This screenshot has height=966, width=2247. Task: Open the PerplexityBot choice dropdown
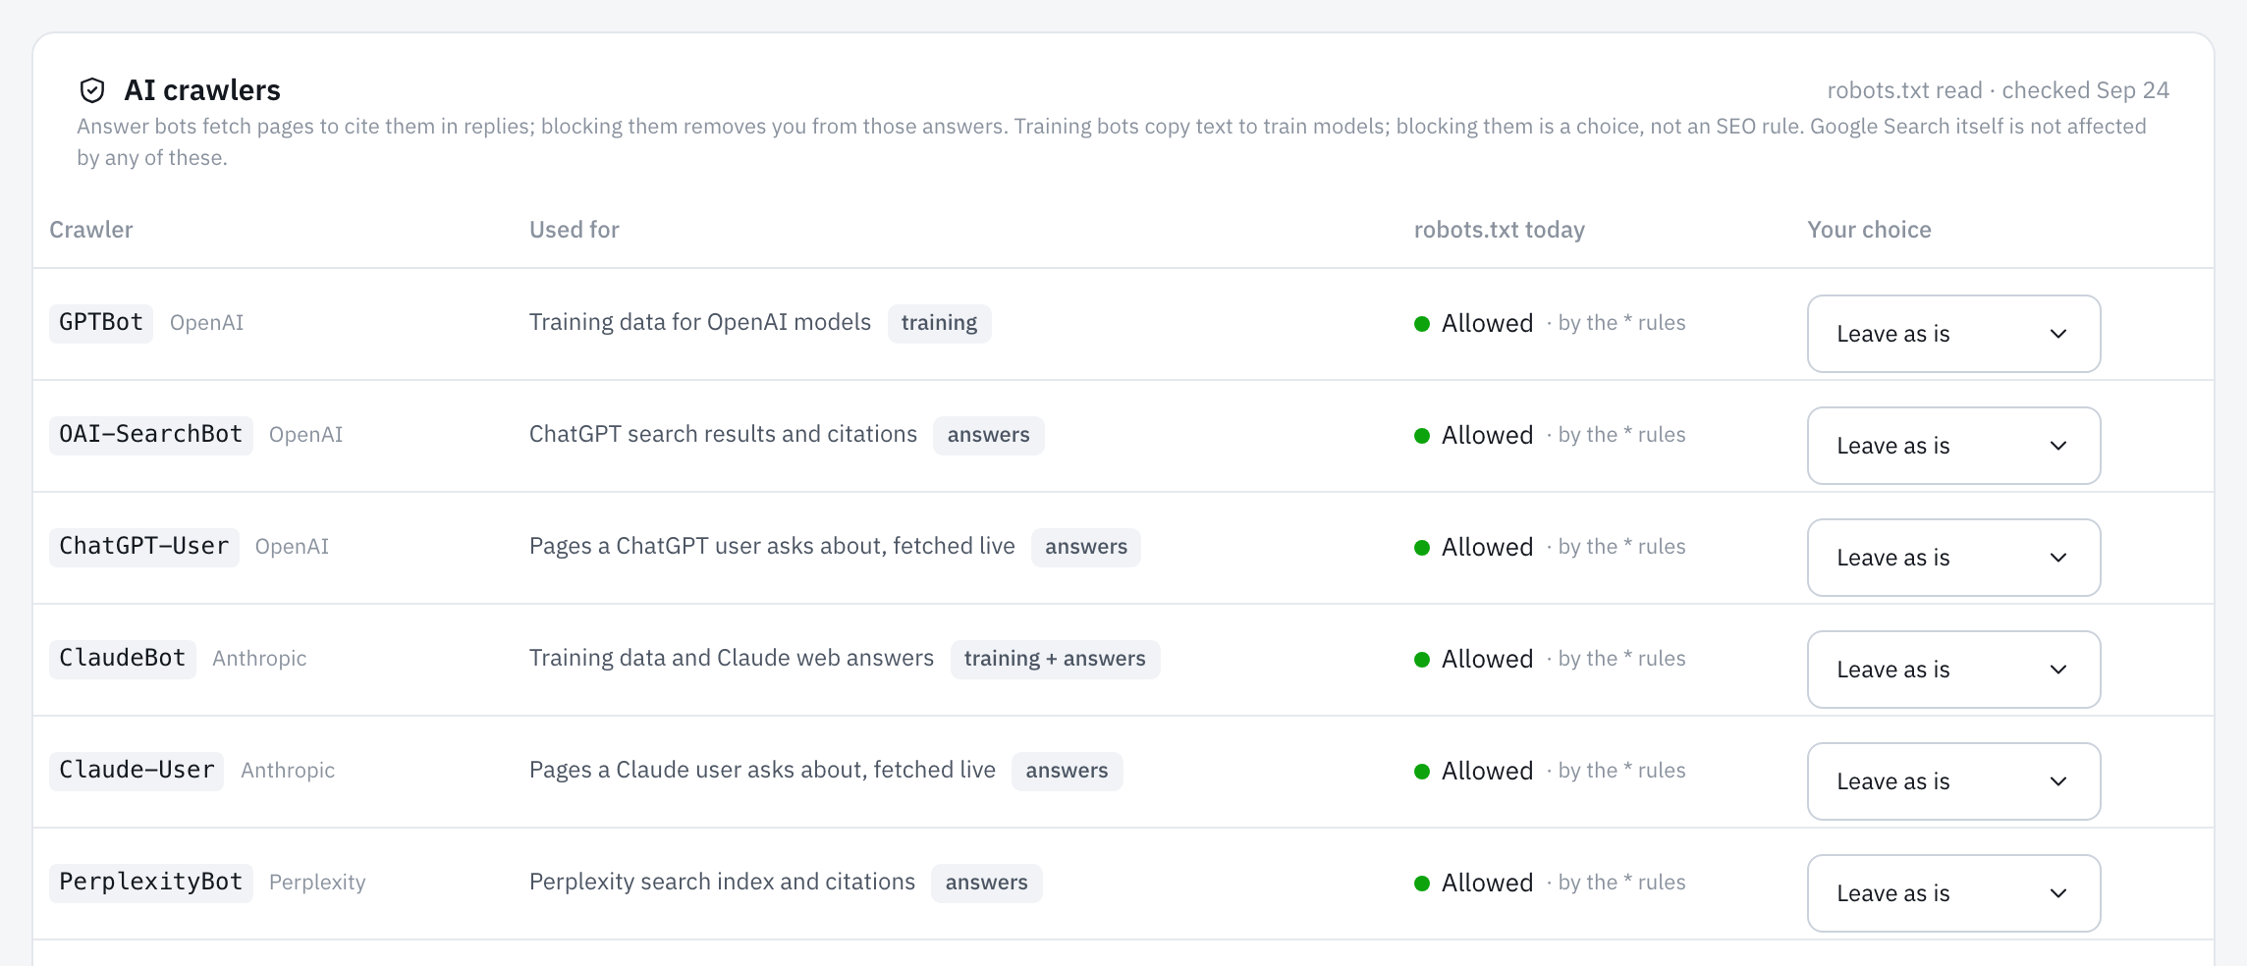1953,893
